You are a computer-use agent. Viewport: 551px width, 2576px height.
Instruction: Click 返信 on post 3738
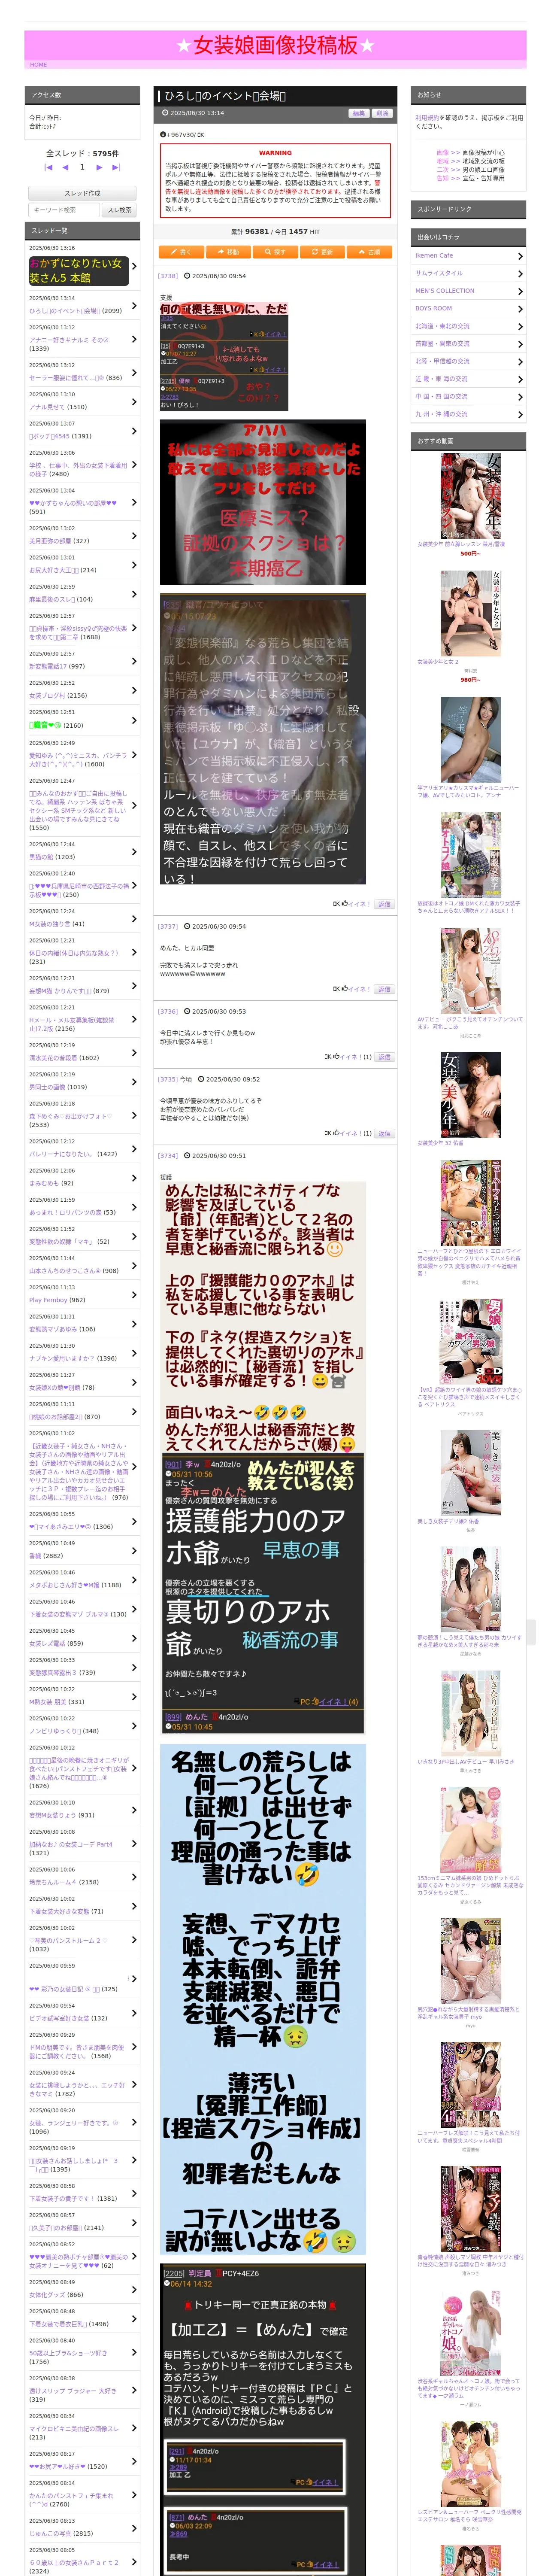(x=384, y=904)
